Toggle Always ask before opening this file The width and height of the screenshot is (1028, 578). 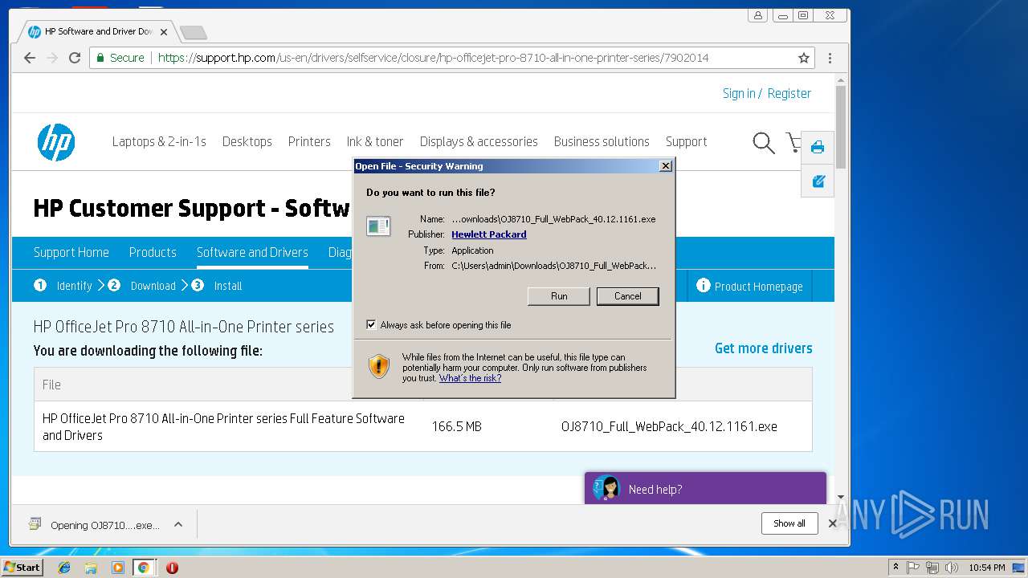(371, 324)
